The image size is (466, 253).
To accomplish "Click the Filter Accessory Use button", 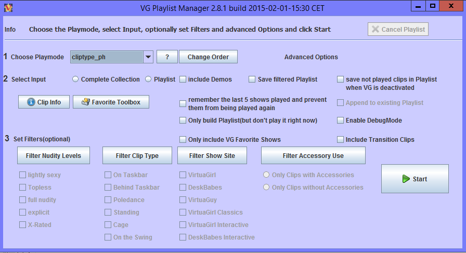I will click(x=313, y=155).
